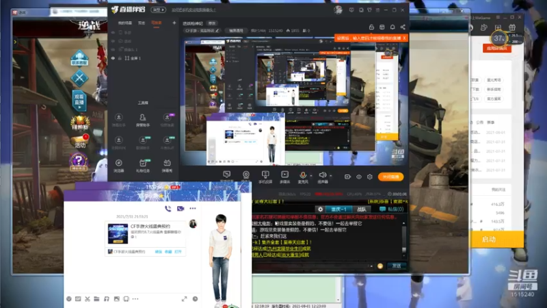547x308 pixels.
Task: Click the emoji icon in QQ chat toolbar
Action: 69,299
